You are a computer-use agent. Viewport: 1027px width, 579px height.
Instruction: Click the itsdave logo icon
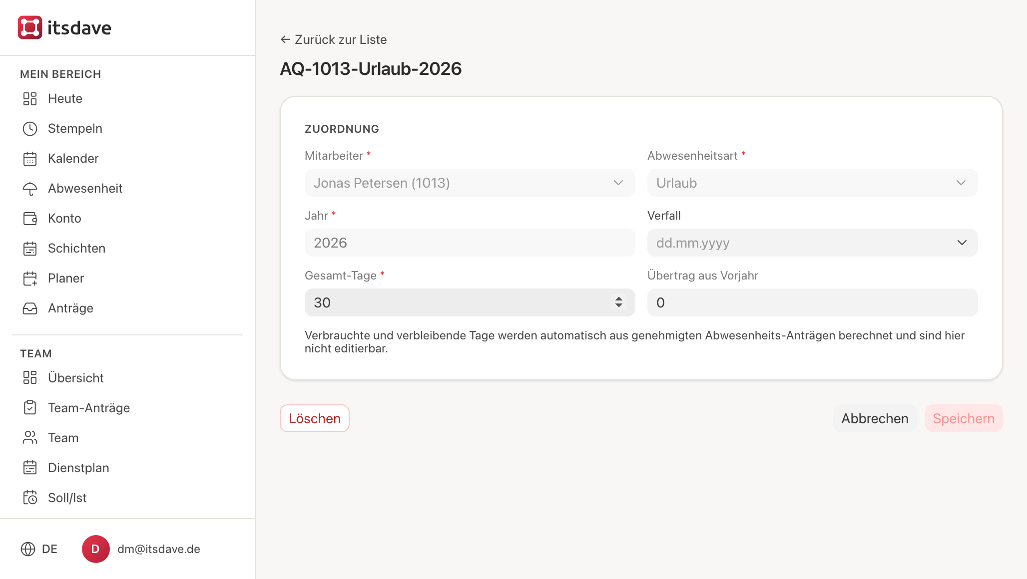[x=30, y=27]
